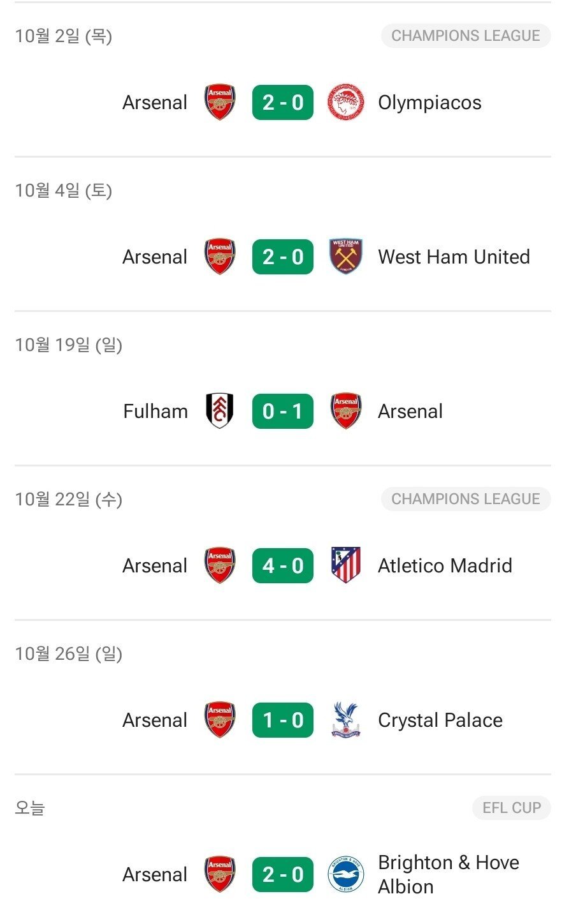Open the 4 - 0 Atletico Madrid score
Image resolution: width=569 pixels, height=924 pixels.
(283, 565)
